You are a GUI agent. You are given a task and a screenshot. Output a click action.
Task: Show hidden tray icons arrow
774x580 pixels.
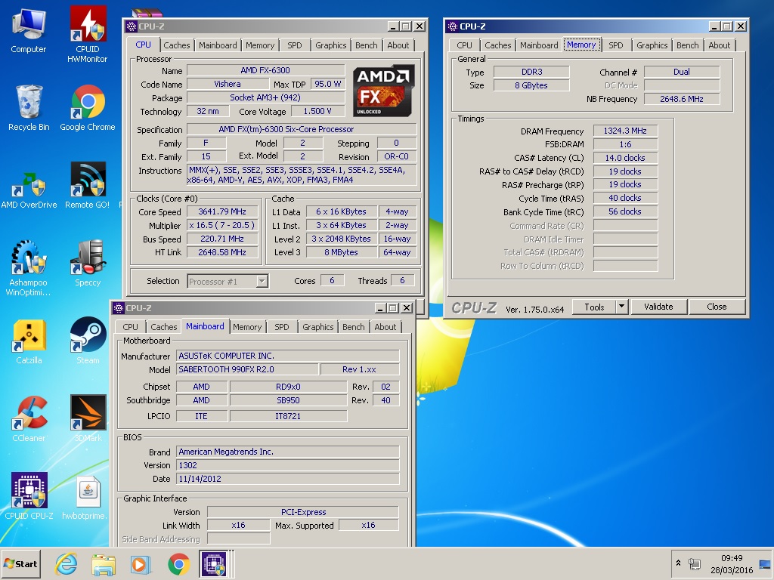coord(678,563)
